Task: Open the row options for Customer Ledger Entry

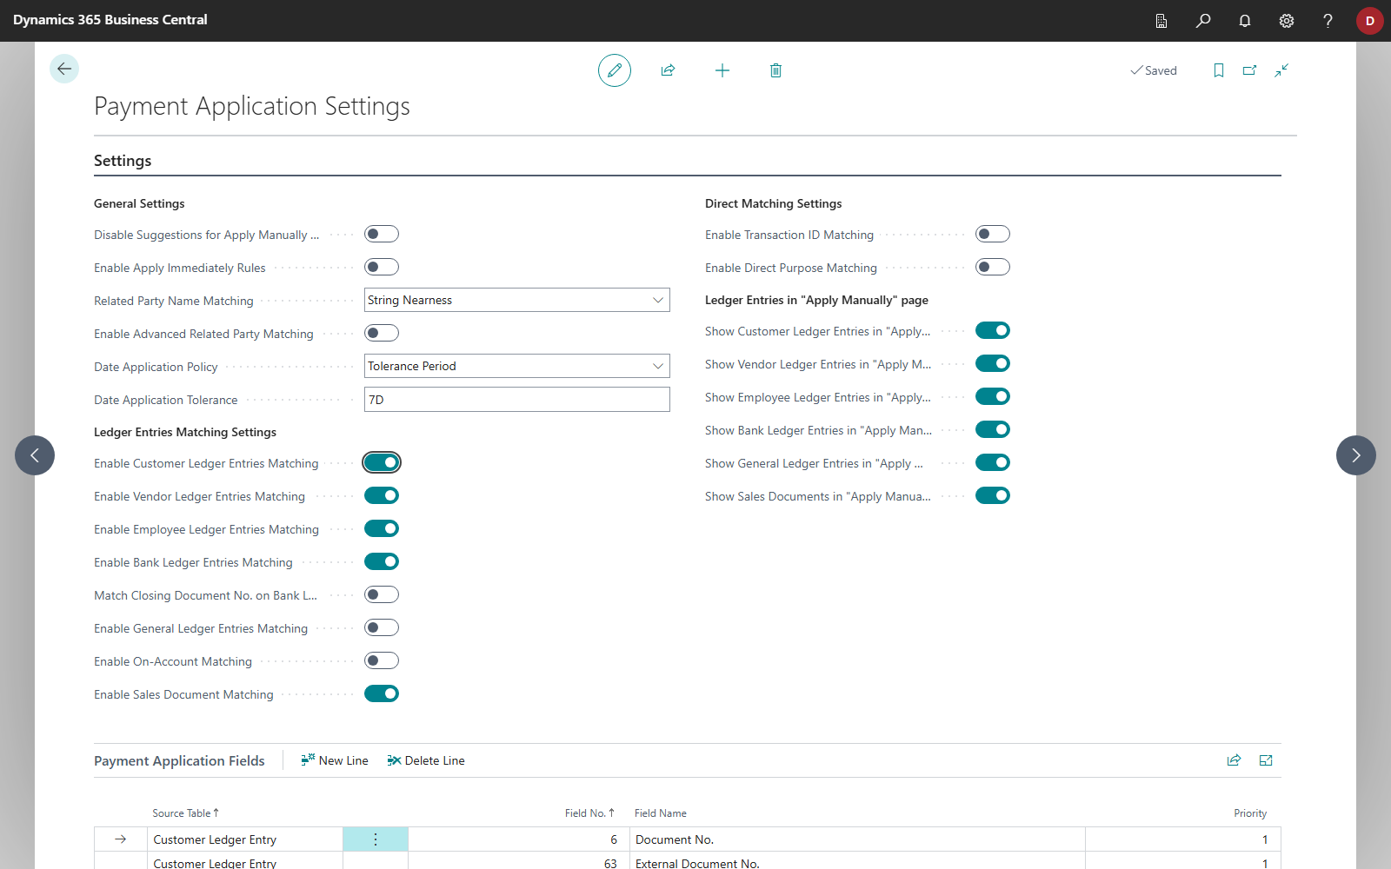Action: (376, 839)
